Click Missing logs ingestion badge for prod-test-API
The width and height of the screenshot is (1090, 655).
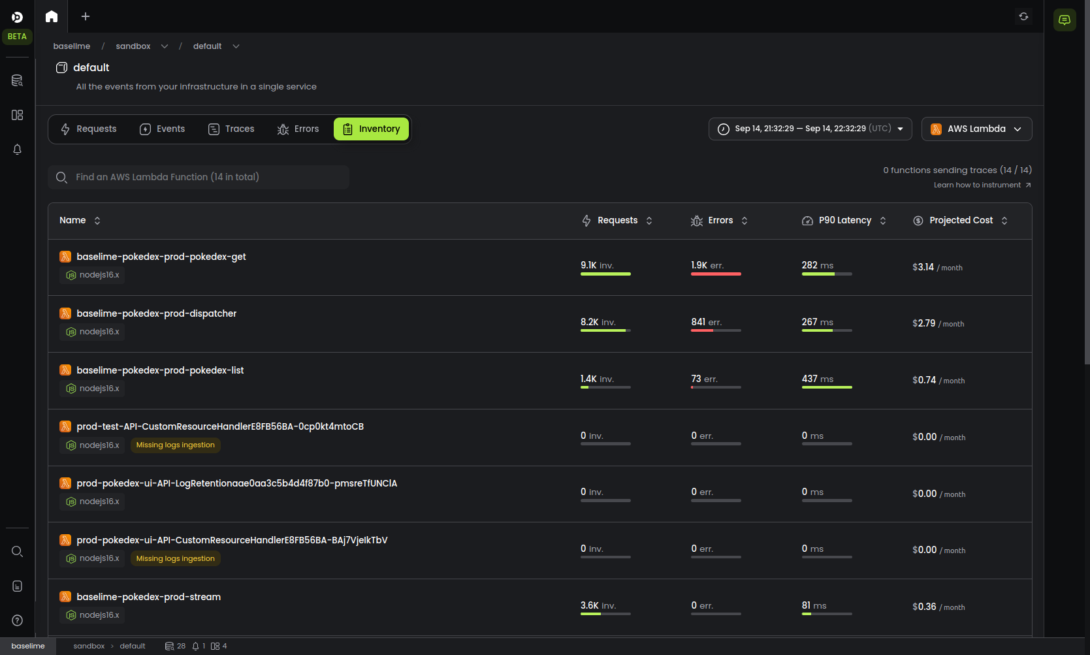[176, 445]
